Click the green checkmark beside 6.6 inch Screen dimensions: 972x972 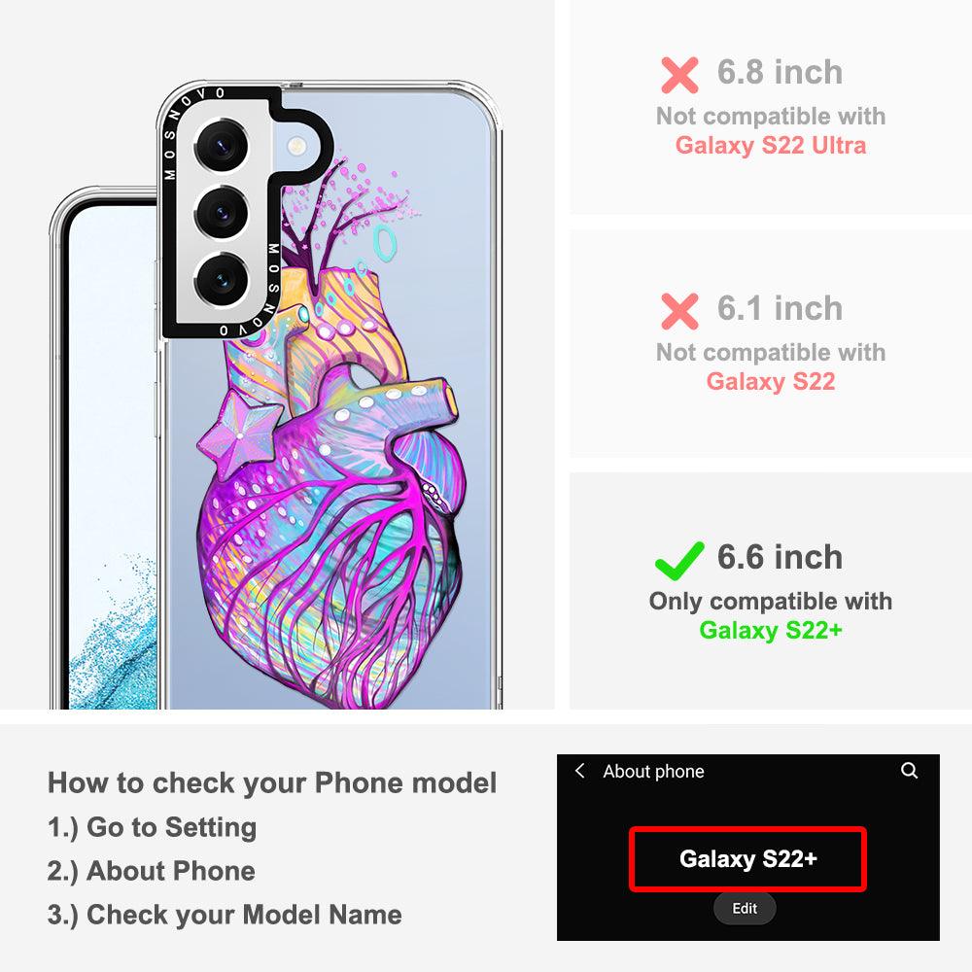pyautogui.click(x=679, y=561)
